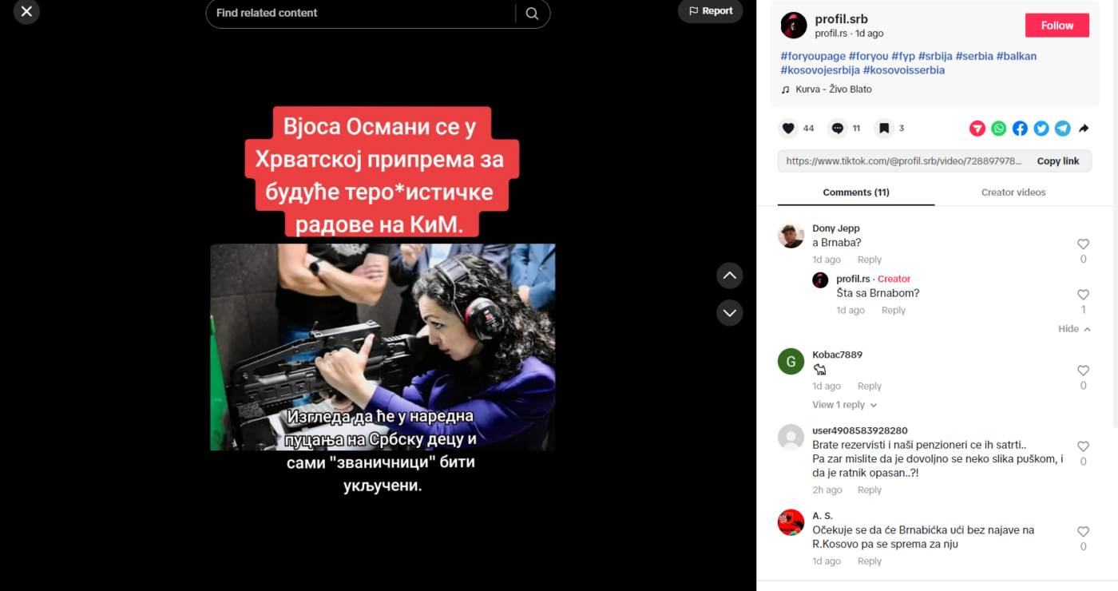The image size is (1118, 591).
Task: Save the video with the bookmark icon
Action: click(883, 128)
